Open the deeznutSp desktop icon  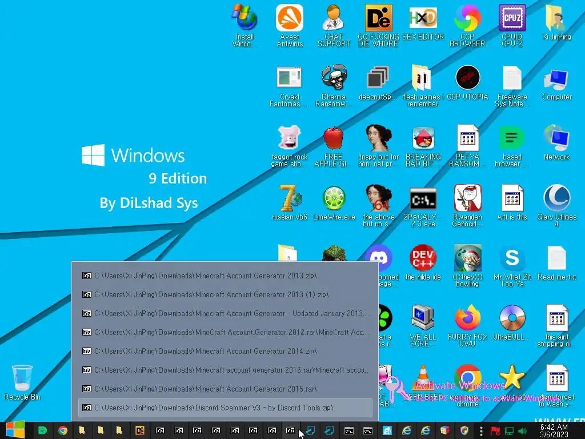pos(378,83)
